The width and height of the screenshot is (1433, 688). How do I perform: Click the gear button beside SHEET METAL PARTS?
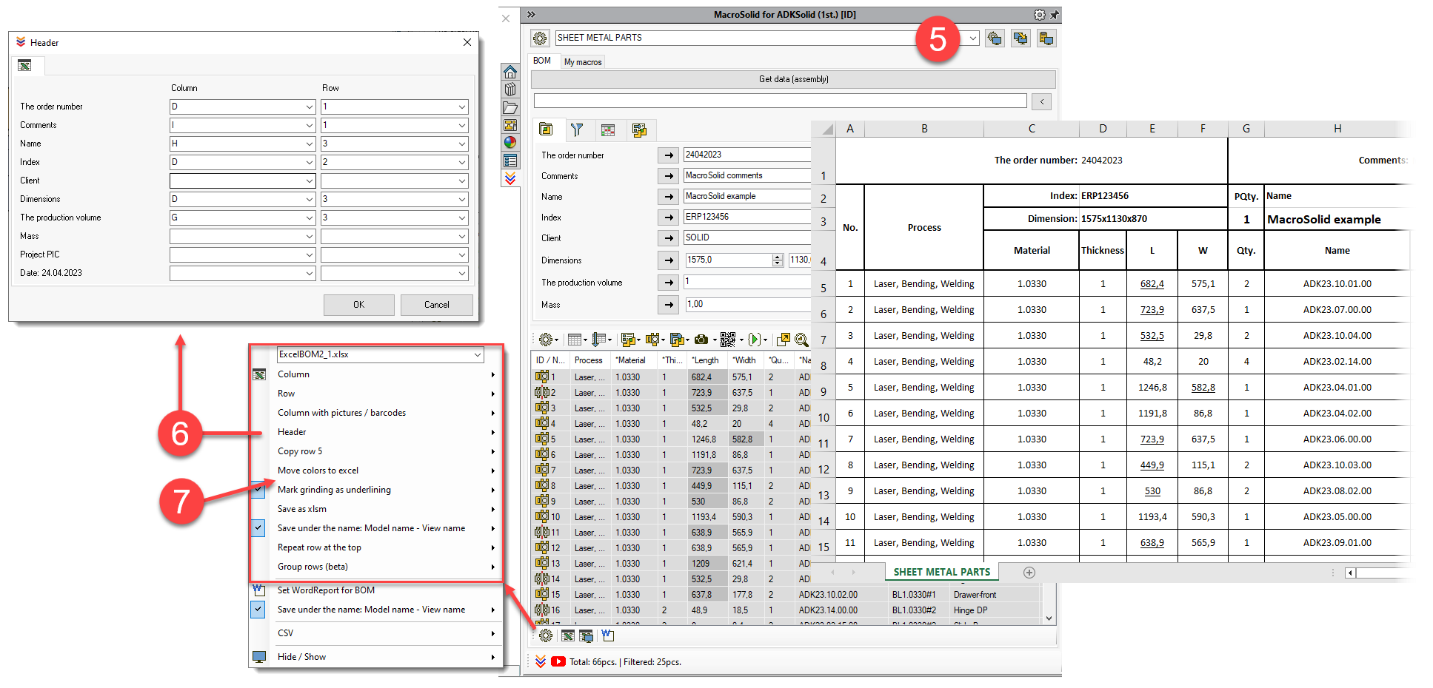pyautogui.click(x=540, y=38)
